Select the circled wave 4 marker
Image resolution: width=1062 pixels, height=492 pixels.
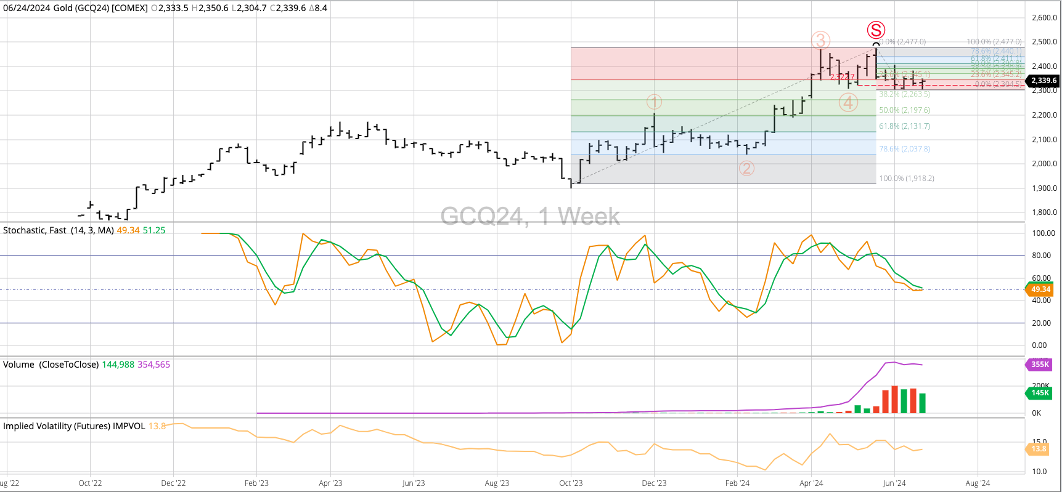[848, 103]
